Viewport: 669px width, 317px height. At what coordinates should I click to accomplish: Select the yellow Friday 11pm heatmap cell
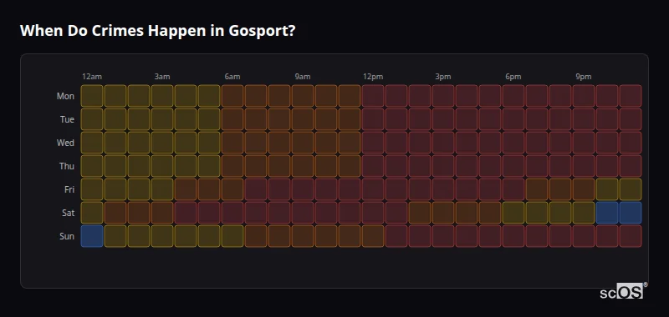tap(631, 189)
